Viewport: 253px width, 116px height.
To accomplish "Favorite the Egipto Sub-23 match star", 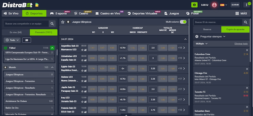I will point(83,71).
